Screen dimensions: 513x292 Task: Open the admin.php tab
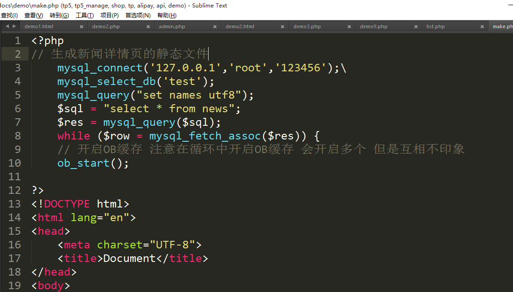172,27
